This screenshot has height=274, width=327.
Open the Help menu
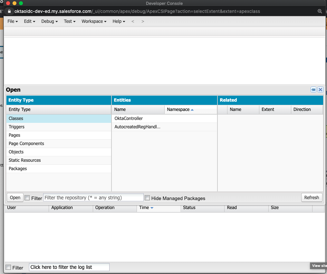coord(119,21)
